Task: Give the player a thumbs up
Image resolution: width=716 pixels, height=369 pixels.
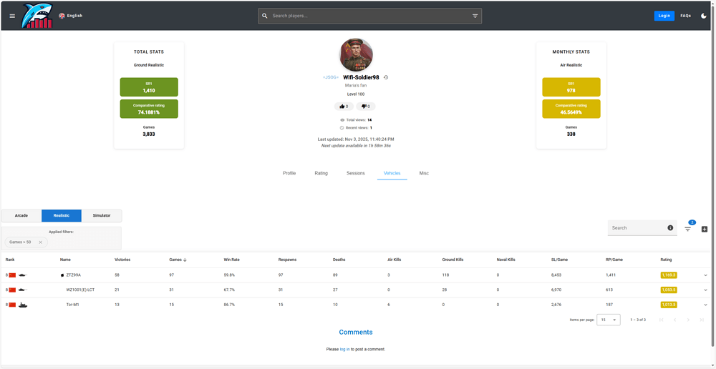Action: 344,107
